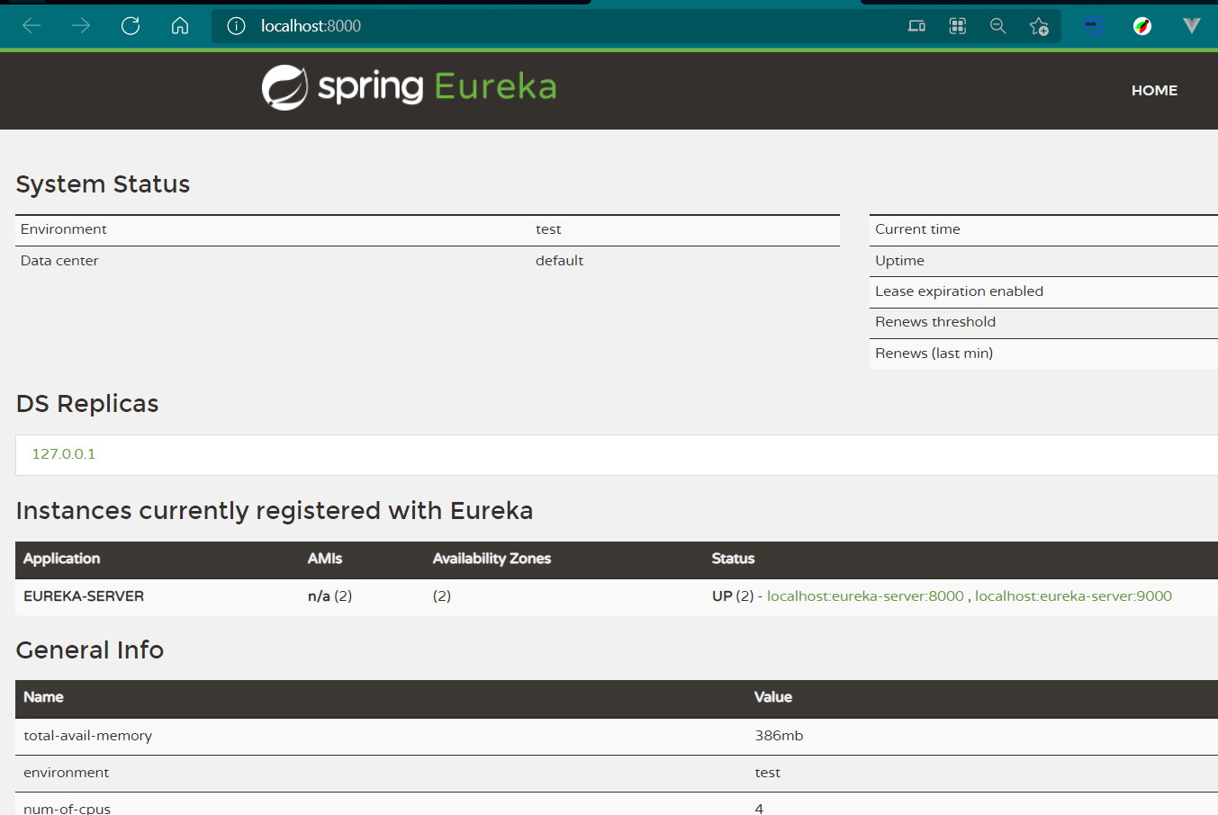Open localhost:eureka-server:9000 instance link
Screen dimensions: 1218x815
pyautogui.click(x=1073, y=596)
